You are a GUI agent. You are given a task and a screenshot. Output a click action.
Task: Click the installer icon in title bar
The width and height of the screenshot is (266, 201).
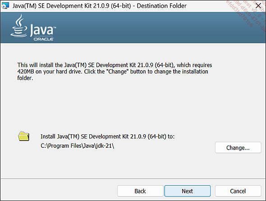5,6
